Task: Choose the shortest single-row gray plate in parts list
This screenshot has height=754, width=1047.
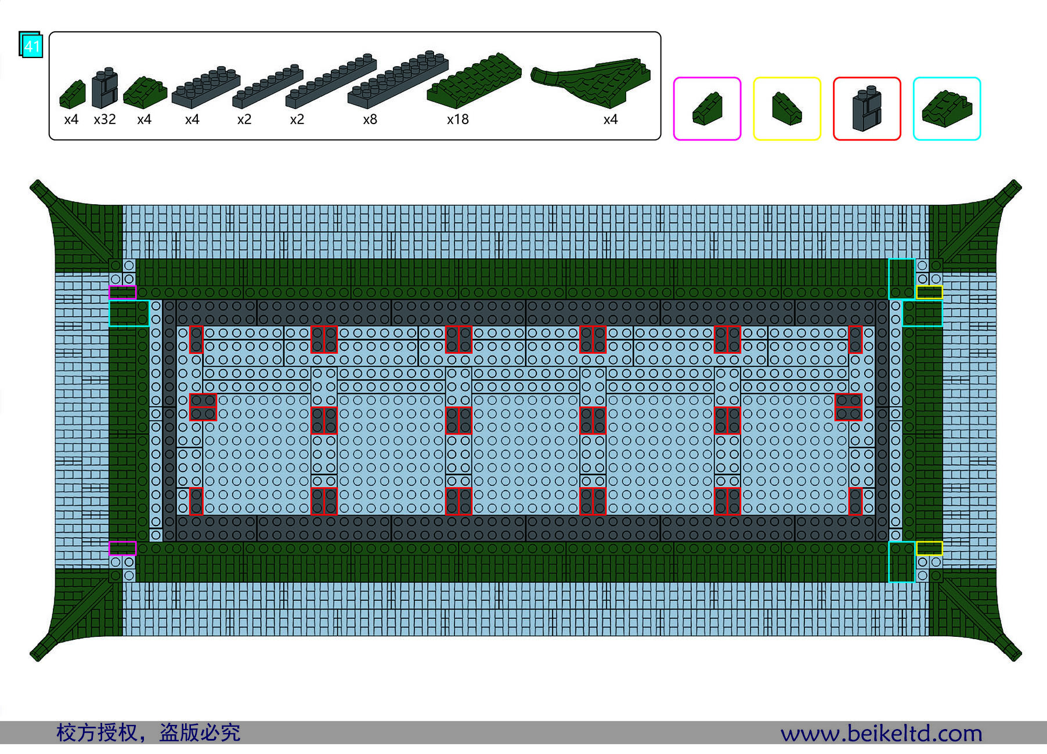Action: pos(268,86)
